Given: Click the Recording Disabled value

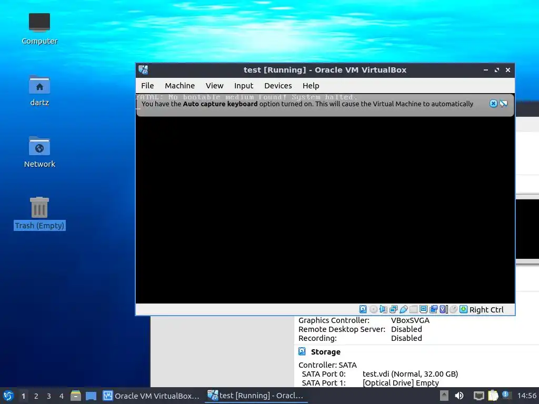Looking at the screenshot, I should (406, 338).
